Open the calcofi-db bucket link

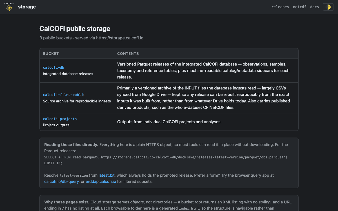point(54,68)
